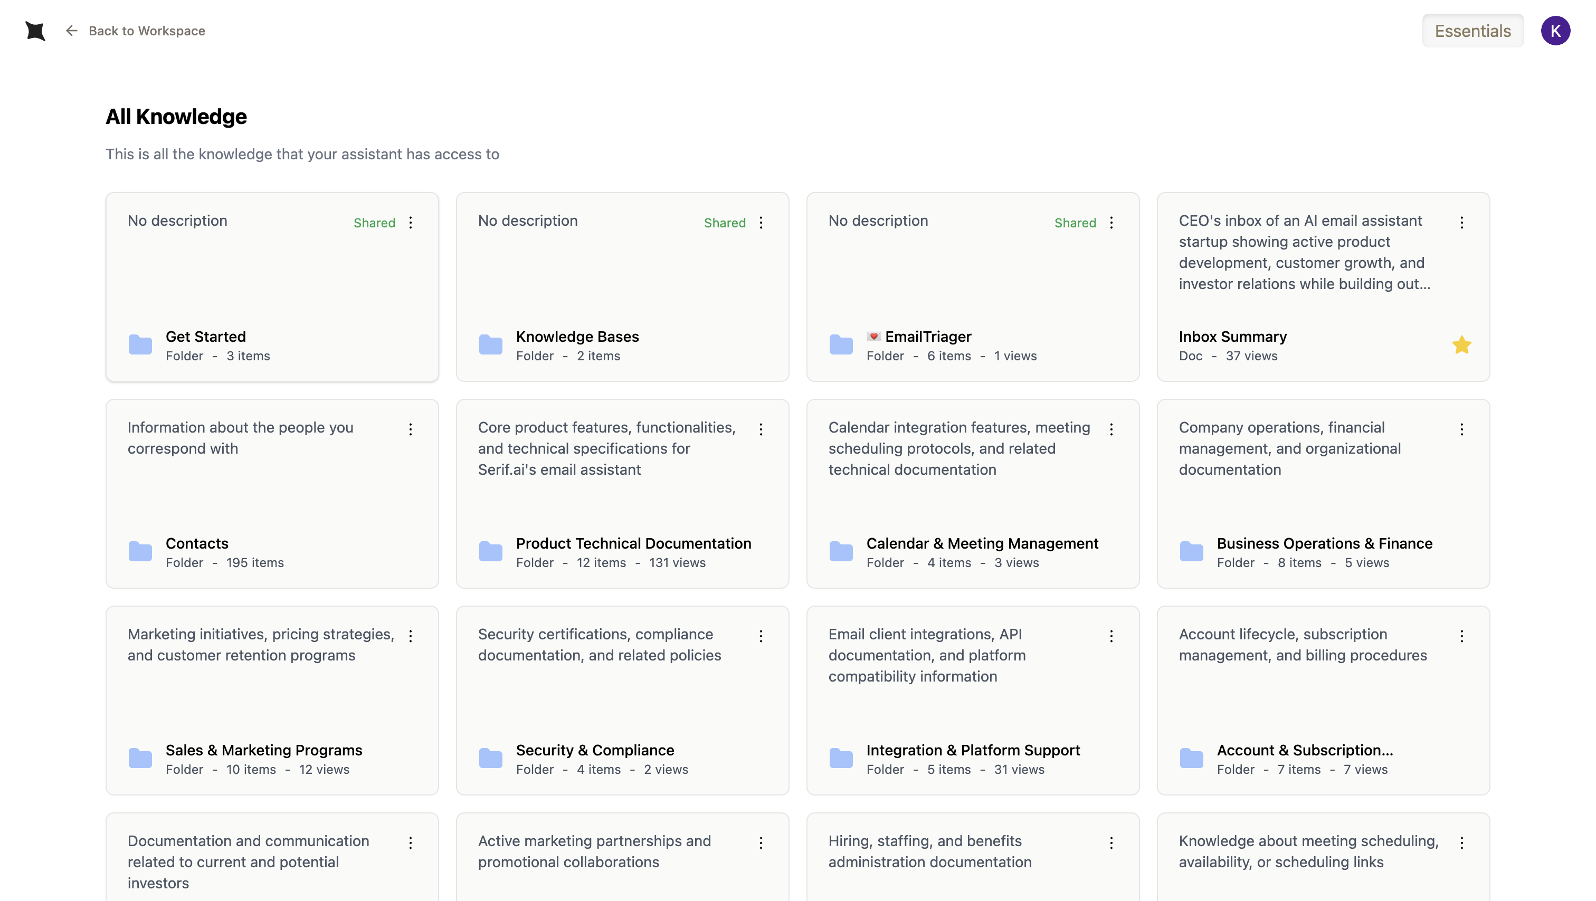
Task: Open options menu for Business Operations & Finance
Action: coord(1461,430)
